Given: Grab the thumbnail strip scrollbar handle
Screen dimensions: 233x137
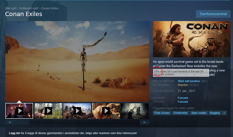Looking at the screenshot, I should tap(22, 122).
